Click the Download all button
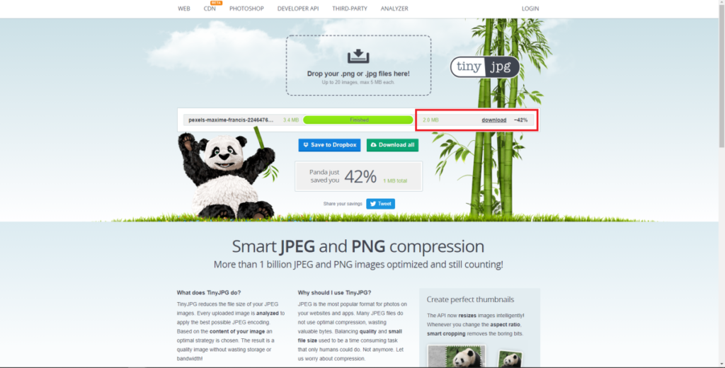 point(392,145)
